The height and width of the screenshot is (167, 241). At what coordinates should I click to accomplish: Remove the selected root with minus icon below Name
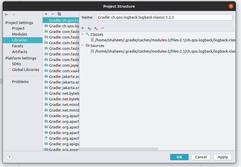click(x=102, y=28)
